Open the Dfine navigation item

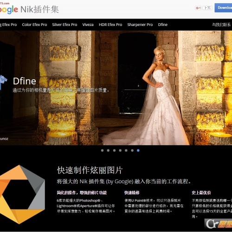(163, 25)
